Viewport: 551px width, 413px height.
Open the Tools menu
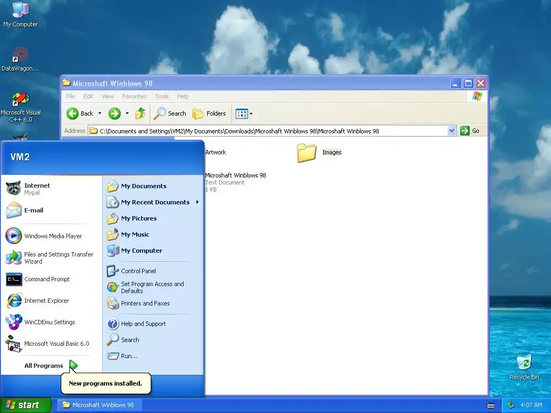pyautogui.click(x=162, y=96)
